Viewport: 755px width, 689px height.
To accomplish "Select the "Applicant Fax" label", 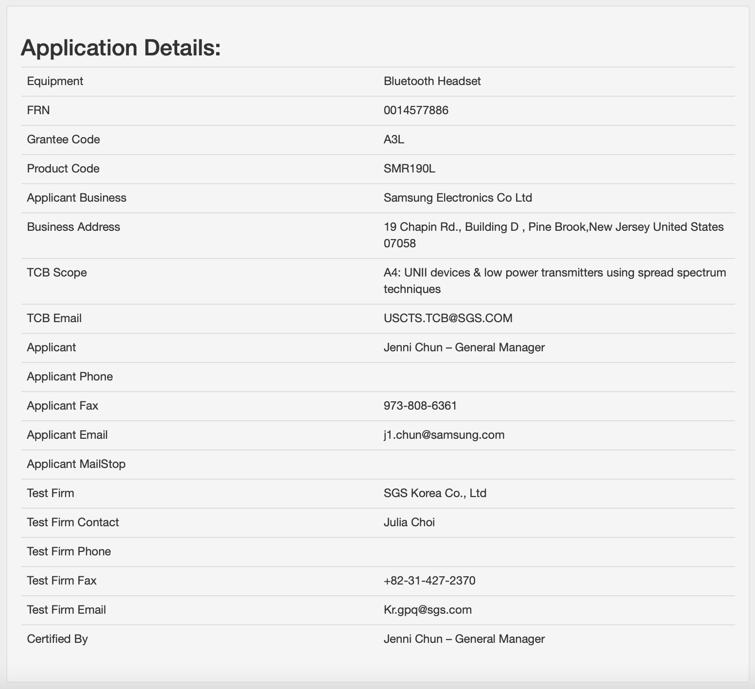I will [x=63, y=406].
